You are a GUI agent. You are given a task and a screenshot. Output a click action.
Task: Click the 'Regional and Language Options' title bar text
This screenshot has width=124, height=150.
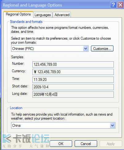pos(32,5)
